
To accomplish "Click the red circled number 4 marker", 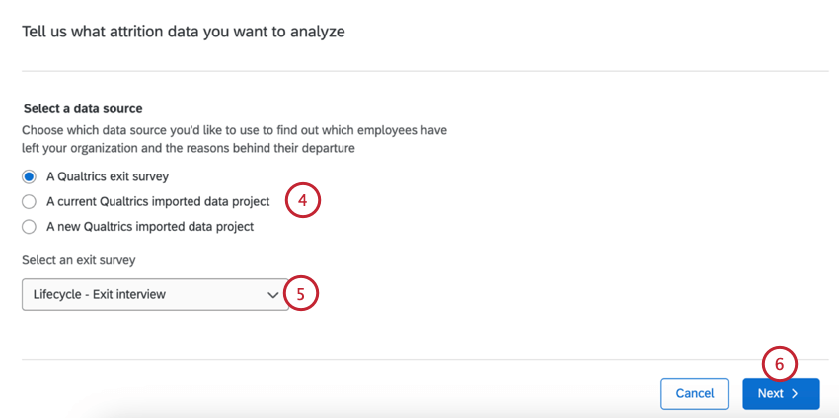I will pyautogui.click(x=303, y=201).
